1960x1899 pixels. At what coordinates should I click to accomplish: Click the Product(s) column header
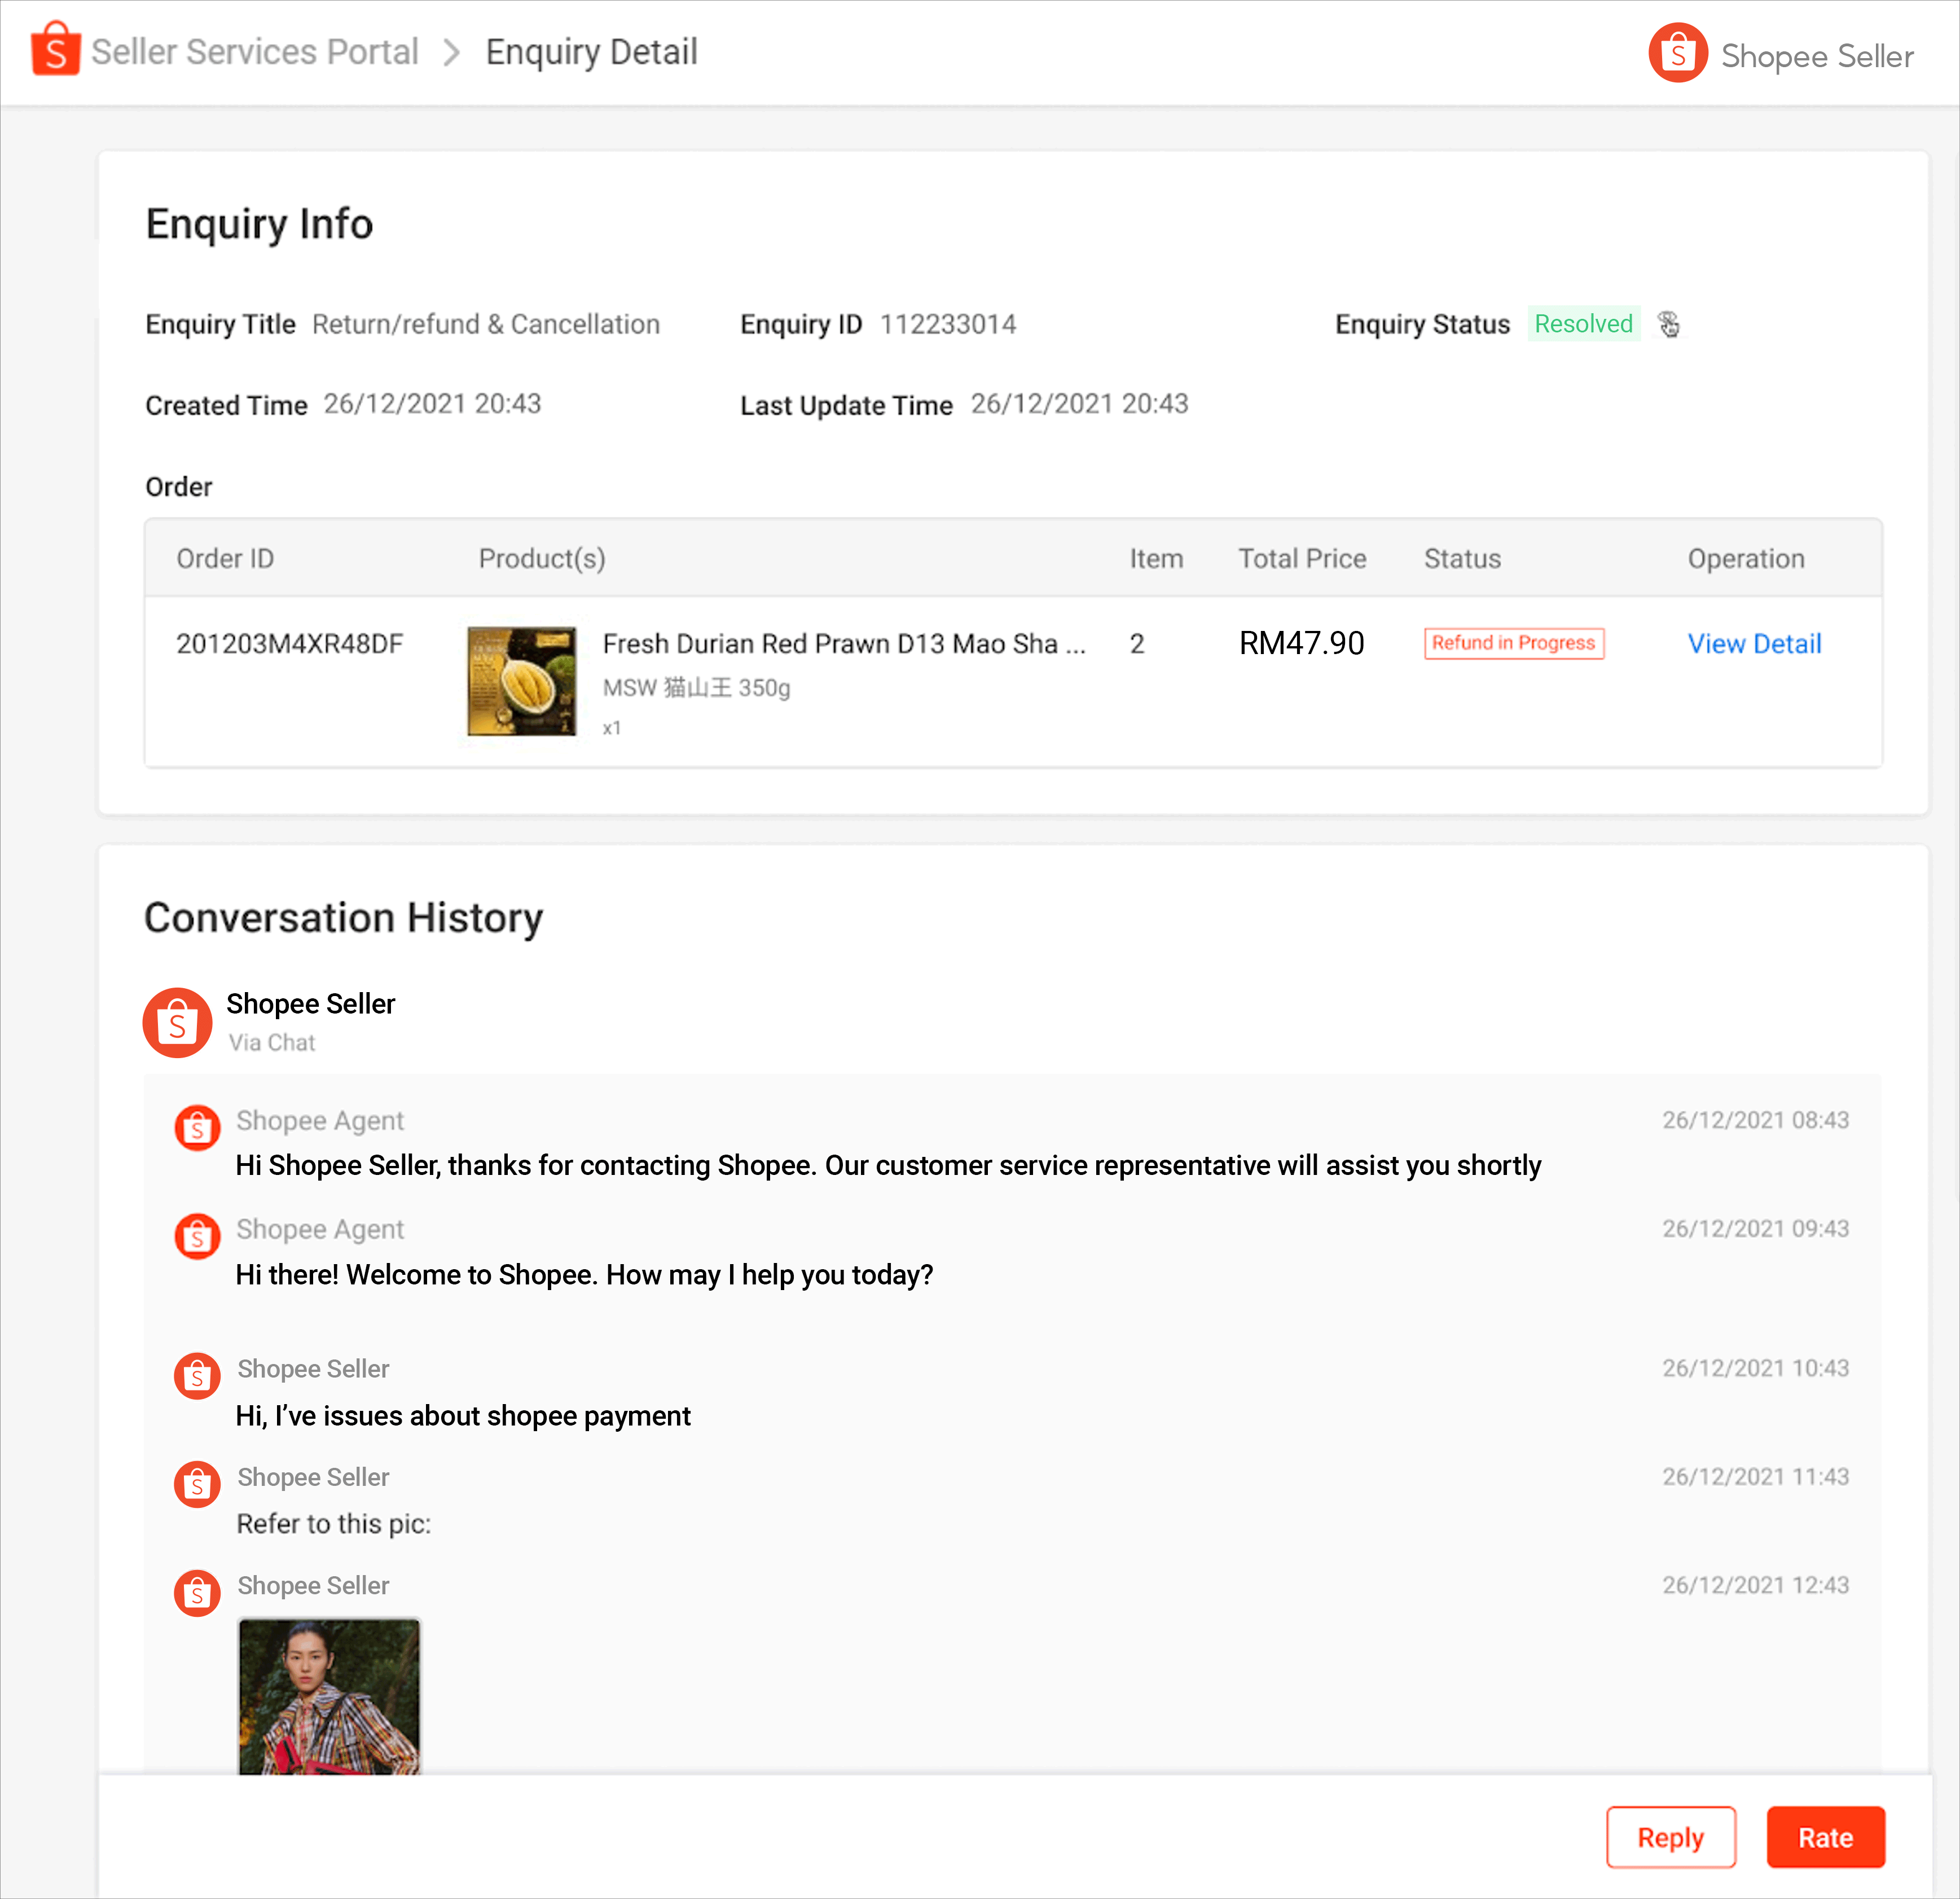[541, 558]
